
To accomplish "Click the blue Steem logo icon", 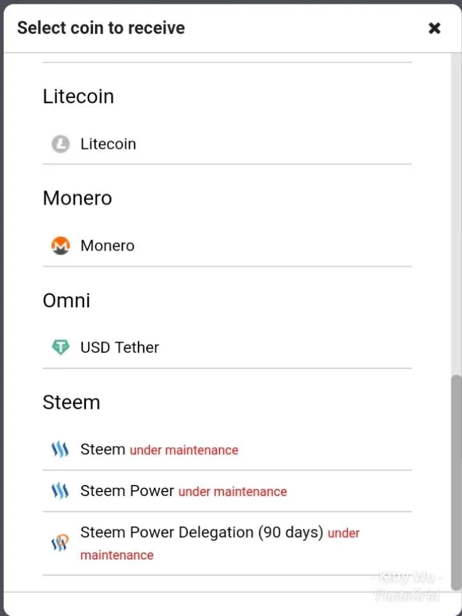I will click(x=60, y=449).
